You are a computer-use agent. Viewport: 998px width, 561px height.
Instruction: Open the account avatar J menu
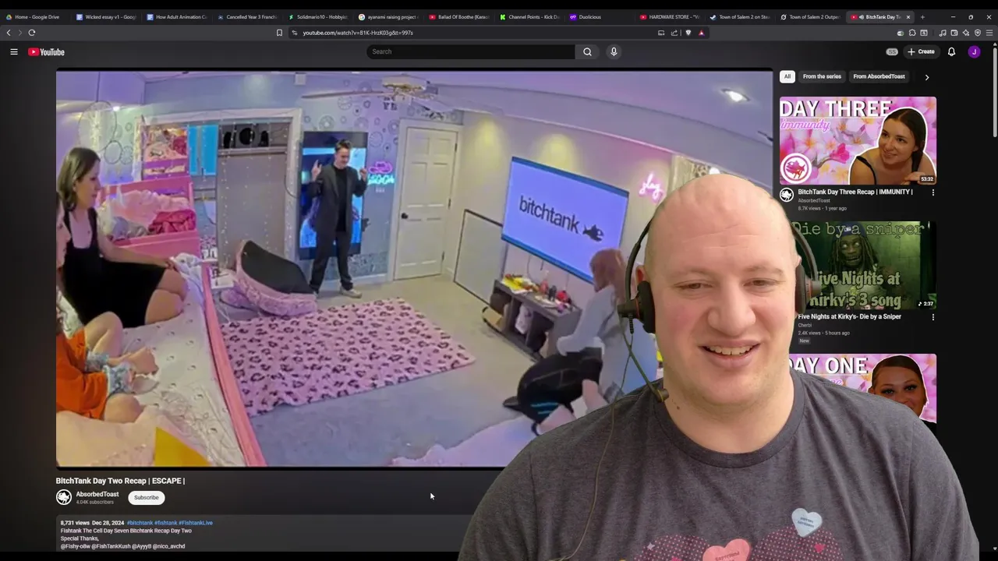[x=974, y=51]
